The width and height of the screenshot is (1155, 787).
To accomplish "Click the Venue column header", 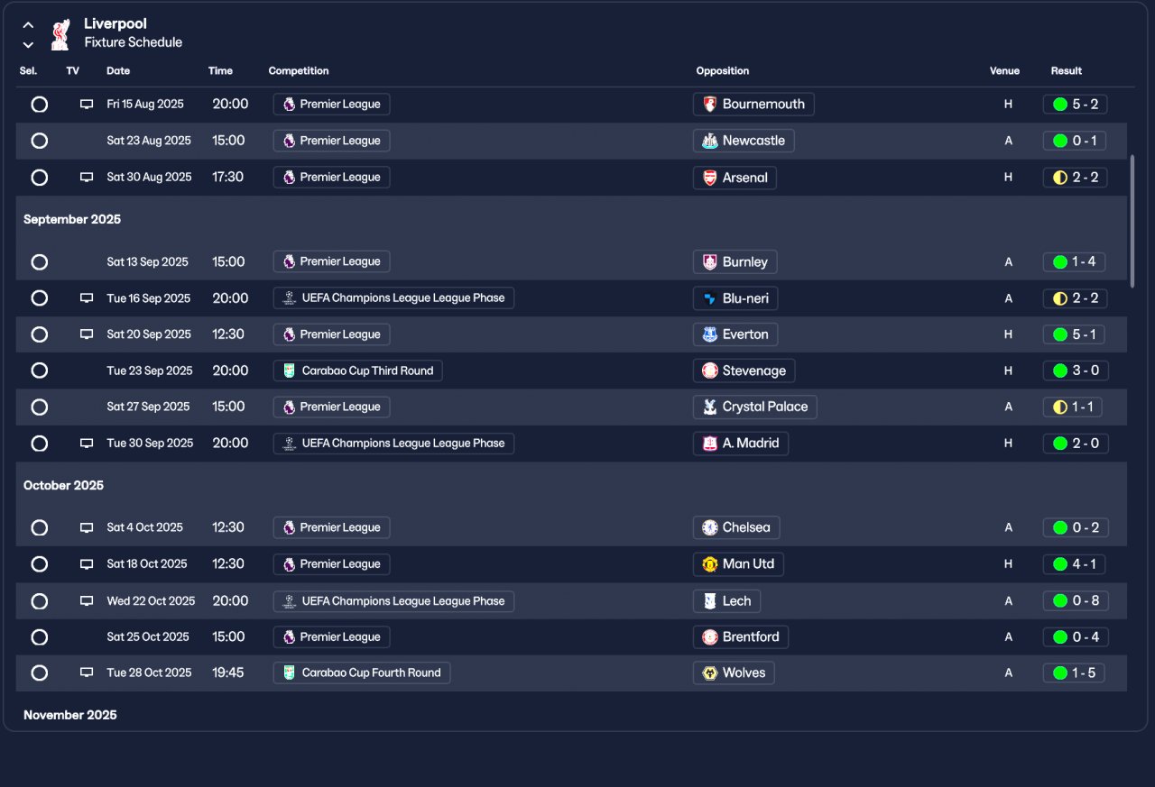I will (x=1004, y=71).
